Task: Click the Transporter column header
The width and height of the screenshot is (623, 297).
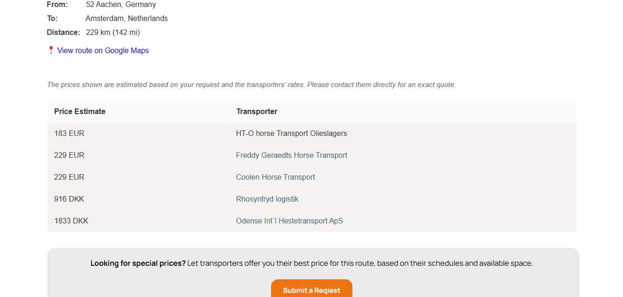Action: point(257,111)
